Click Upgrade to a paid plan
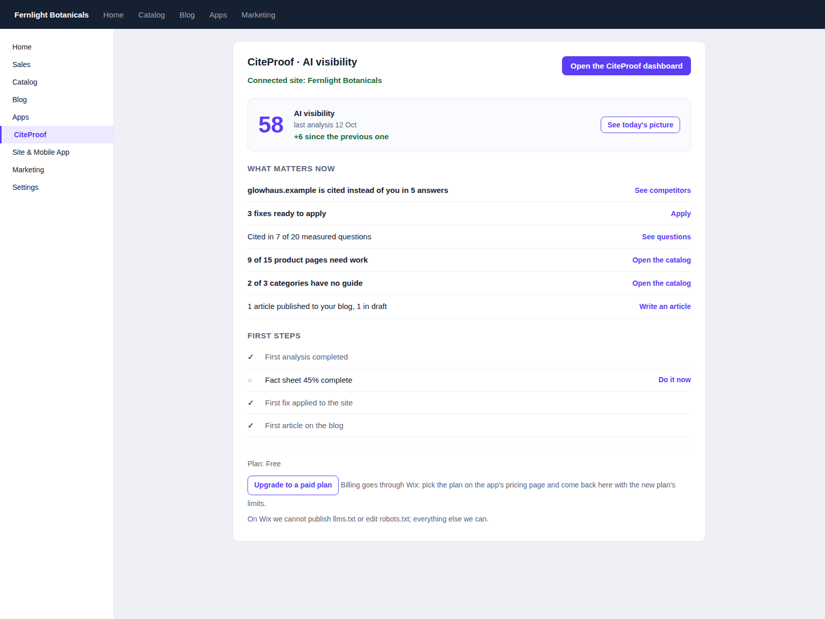Viewport: 825px width, 619px height. click(x=293, y=485)
